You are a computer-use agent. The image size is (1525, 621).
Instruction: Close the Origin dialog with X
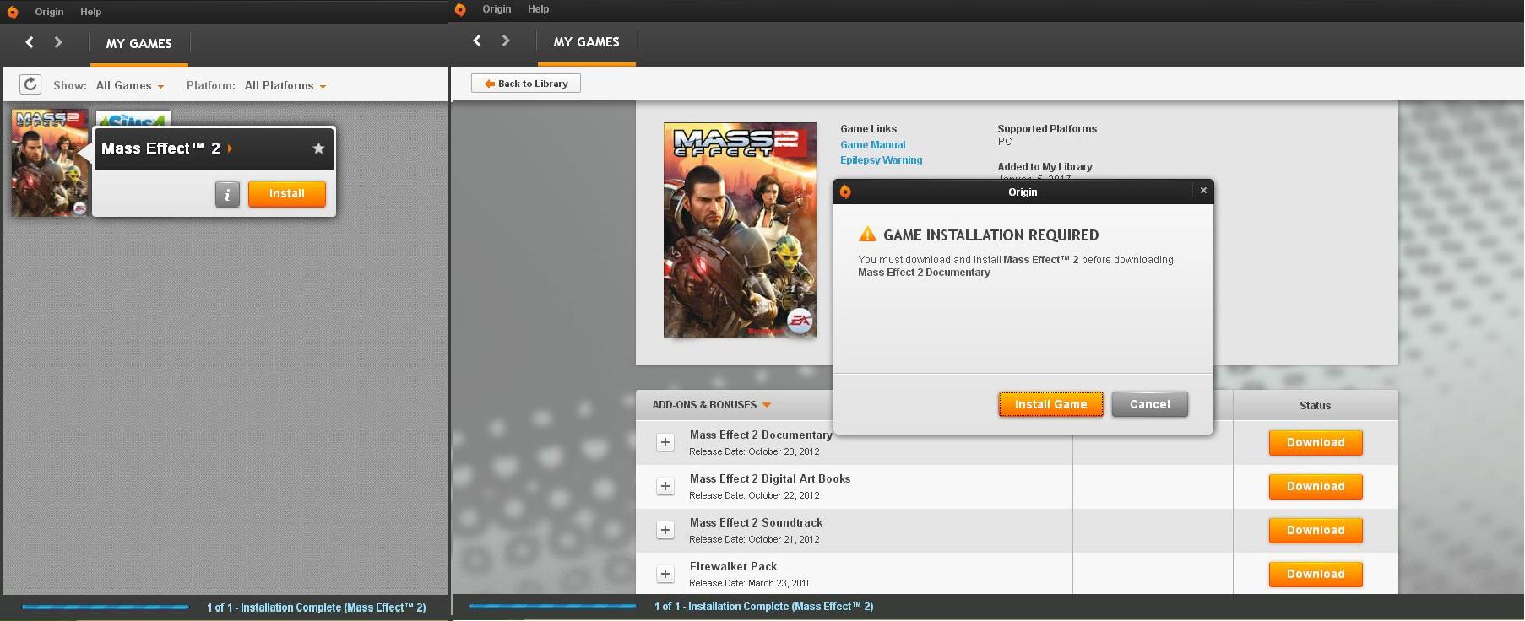point(1203,191)
